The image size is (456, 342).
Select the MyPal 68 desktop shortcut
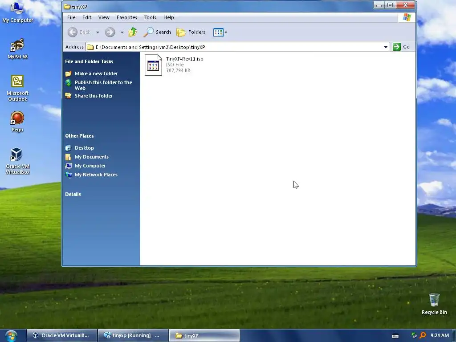(17, 49)
